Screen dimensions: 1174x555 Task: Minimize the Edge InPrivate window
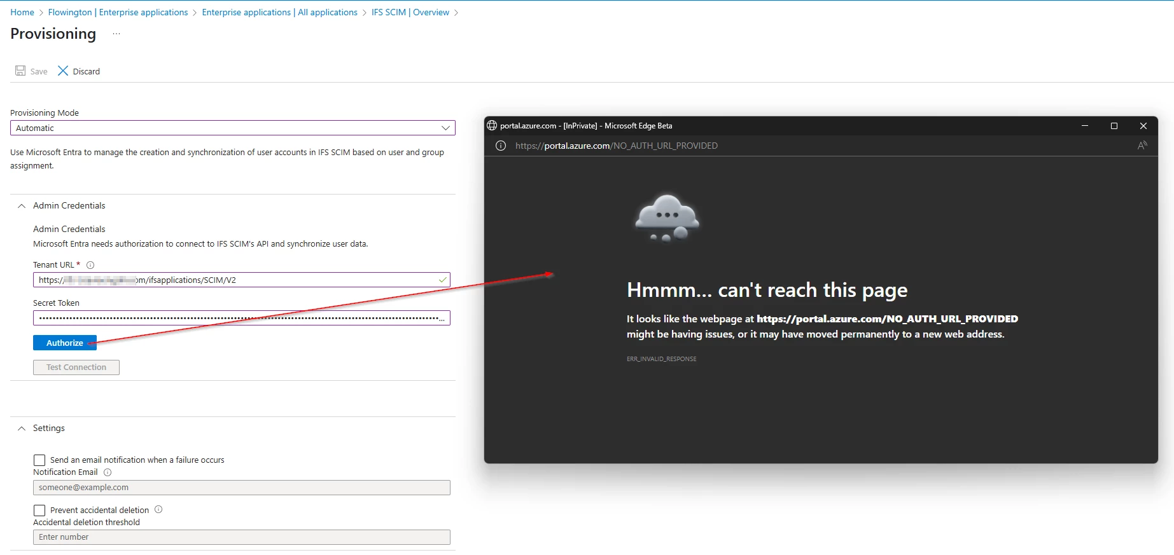[1085, 126]
